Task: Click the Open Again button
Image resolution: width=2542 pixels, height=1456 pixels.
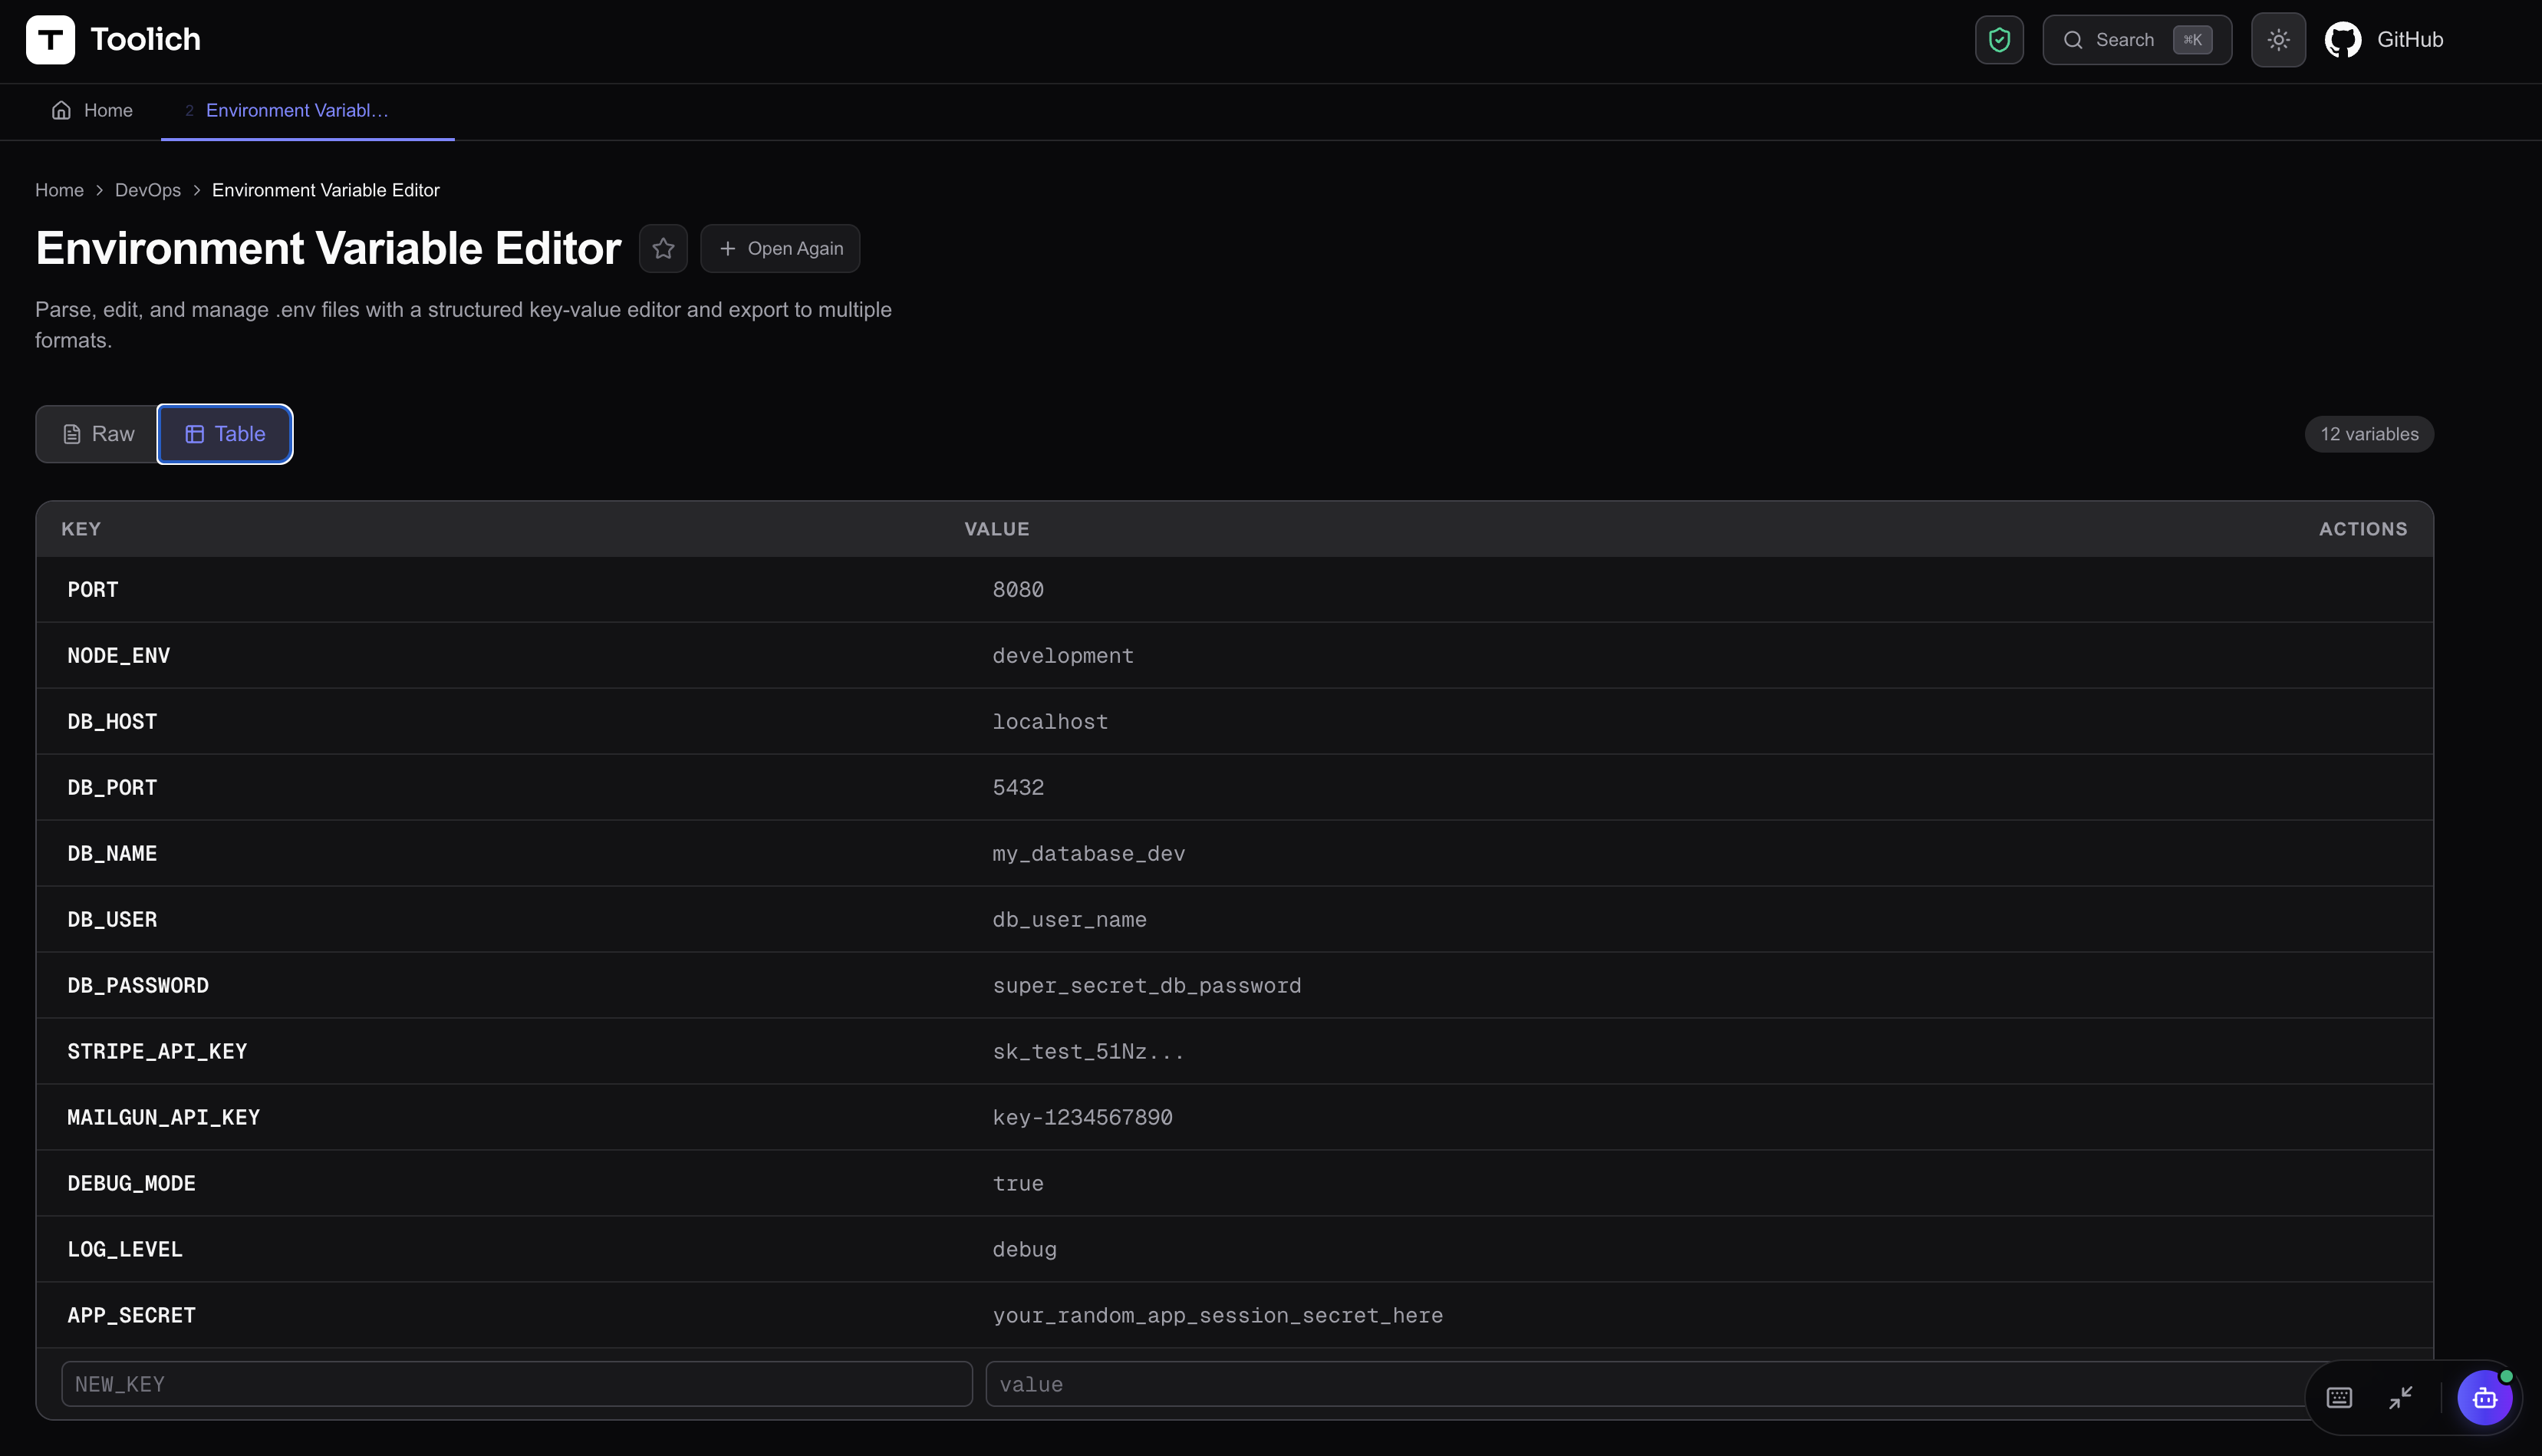Action: [x=779, y=248]
